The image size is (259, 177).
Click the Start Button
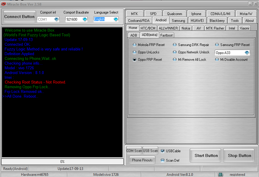point(206,155)
